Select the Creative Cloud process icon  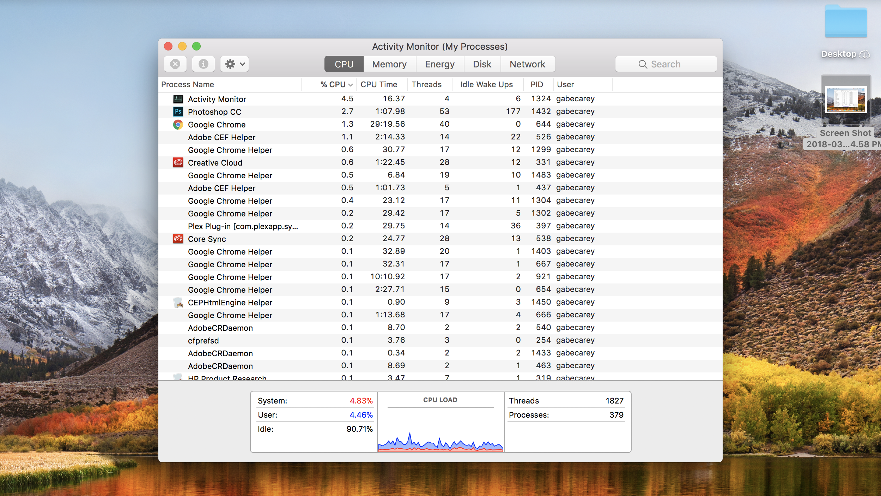pos(178,162)
